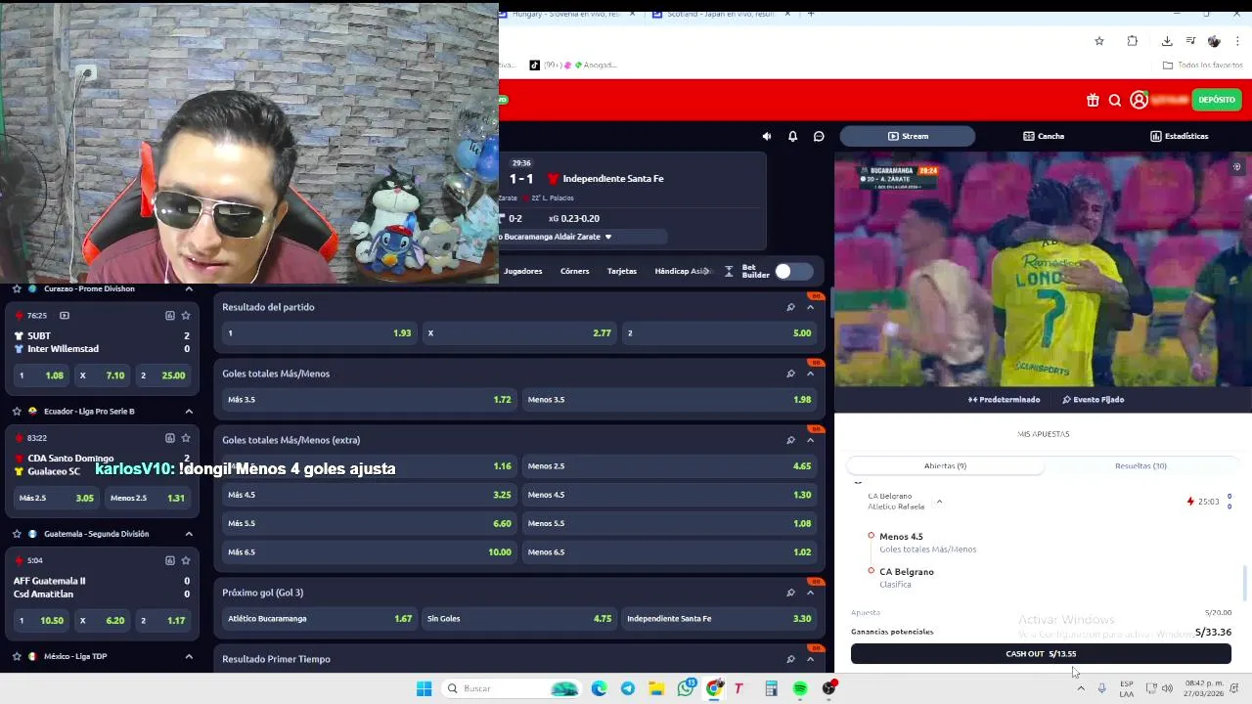Image resolution: width=1252 pixels, height=704 pixels.
Task: Toggle the Bet Builder switch
Action: (x=793, y=271)
